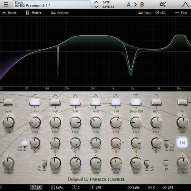Open the Meters tab
Viewport: 191px width, 191px height.
34,13
